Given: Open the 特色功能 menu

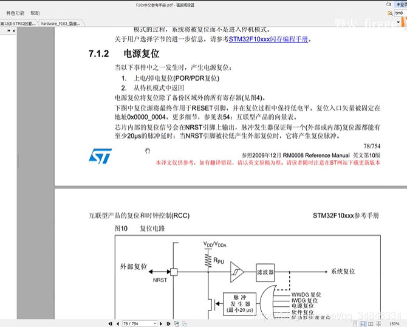Looking at the screenshot, I should 15,13.
